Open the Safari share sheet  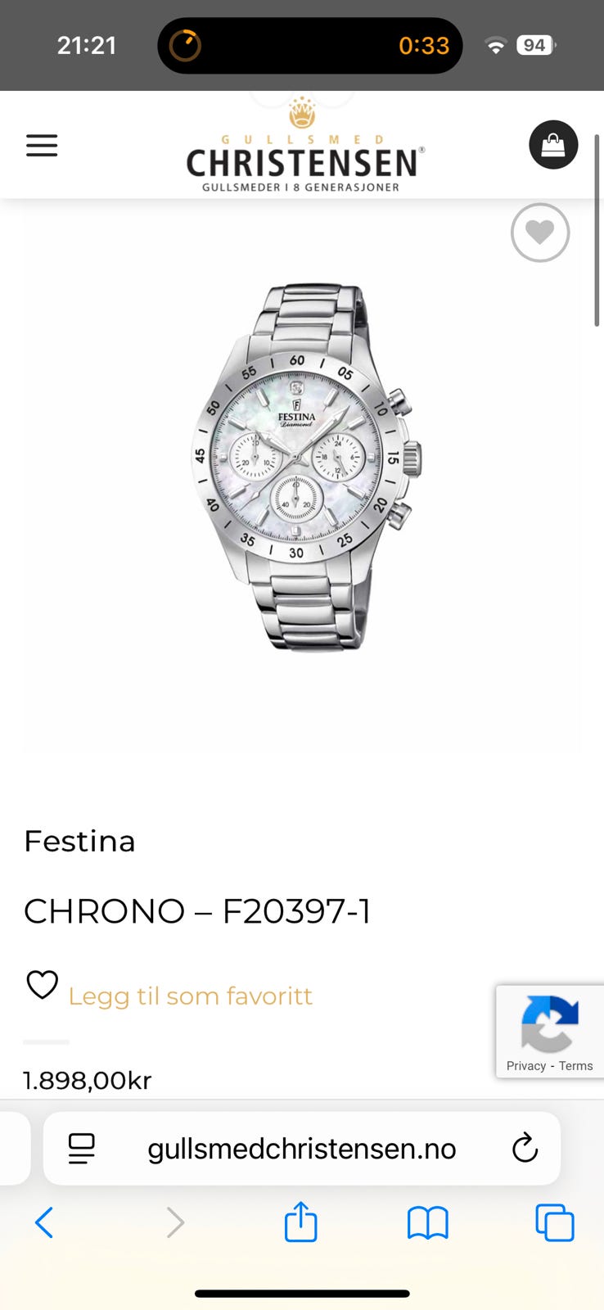pos(301,1221)
